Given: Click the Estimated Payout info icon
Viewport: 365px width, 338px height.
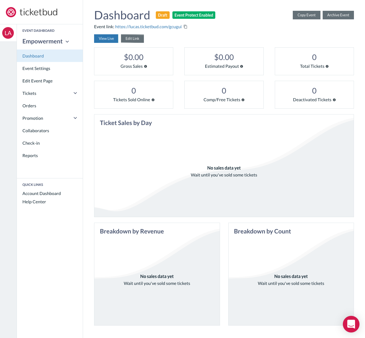Looking at the screenshot, I should click(242, 66).
